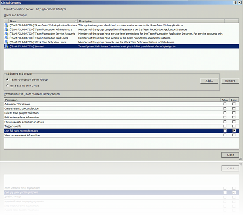Open the help question mark button

click(x=235, y=3)
